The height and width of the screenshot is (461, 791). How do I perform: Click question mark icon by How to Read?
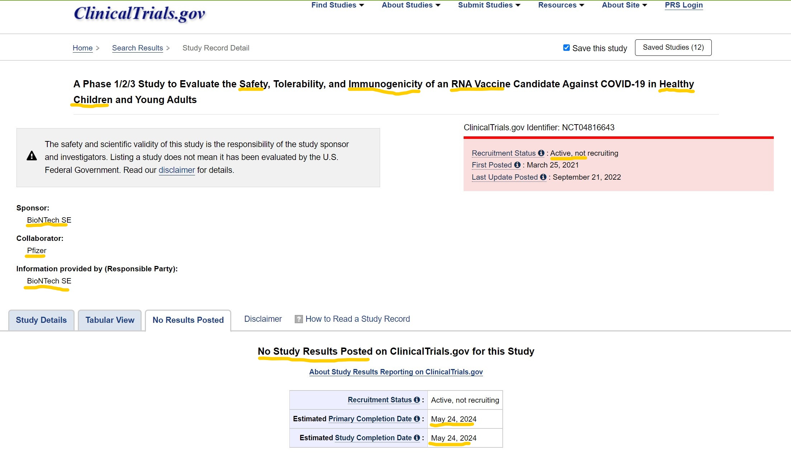point(298,319)
